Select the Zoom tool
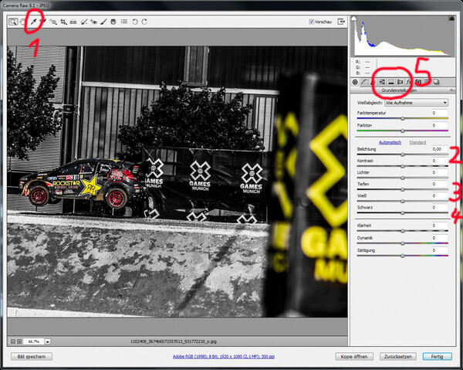The height and width of the screenshot is (370, 463). click(x=12, y=22)
